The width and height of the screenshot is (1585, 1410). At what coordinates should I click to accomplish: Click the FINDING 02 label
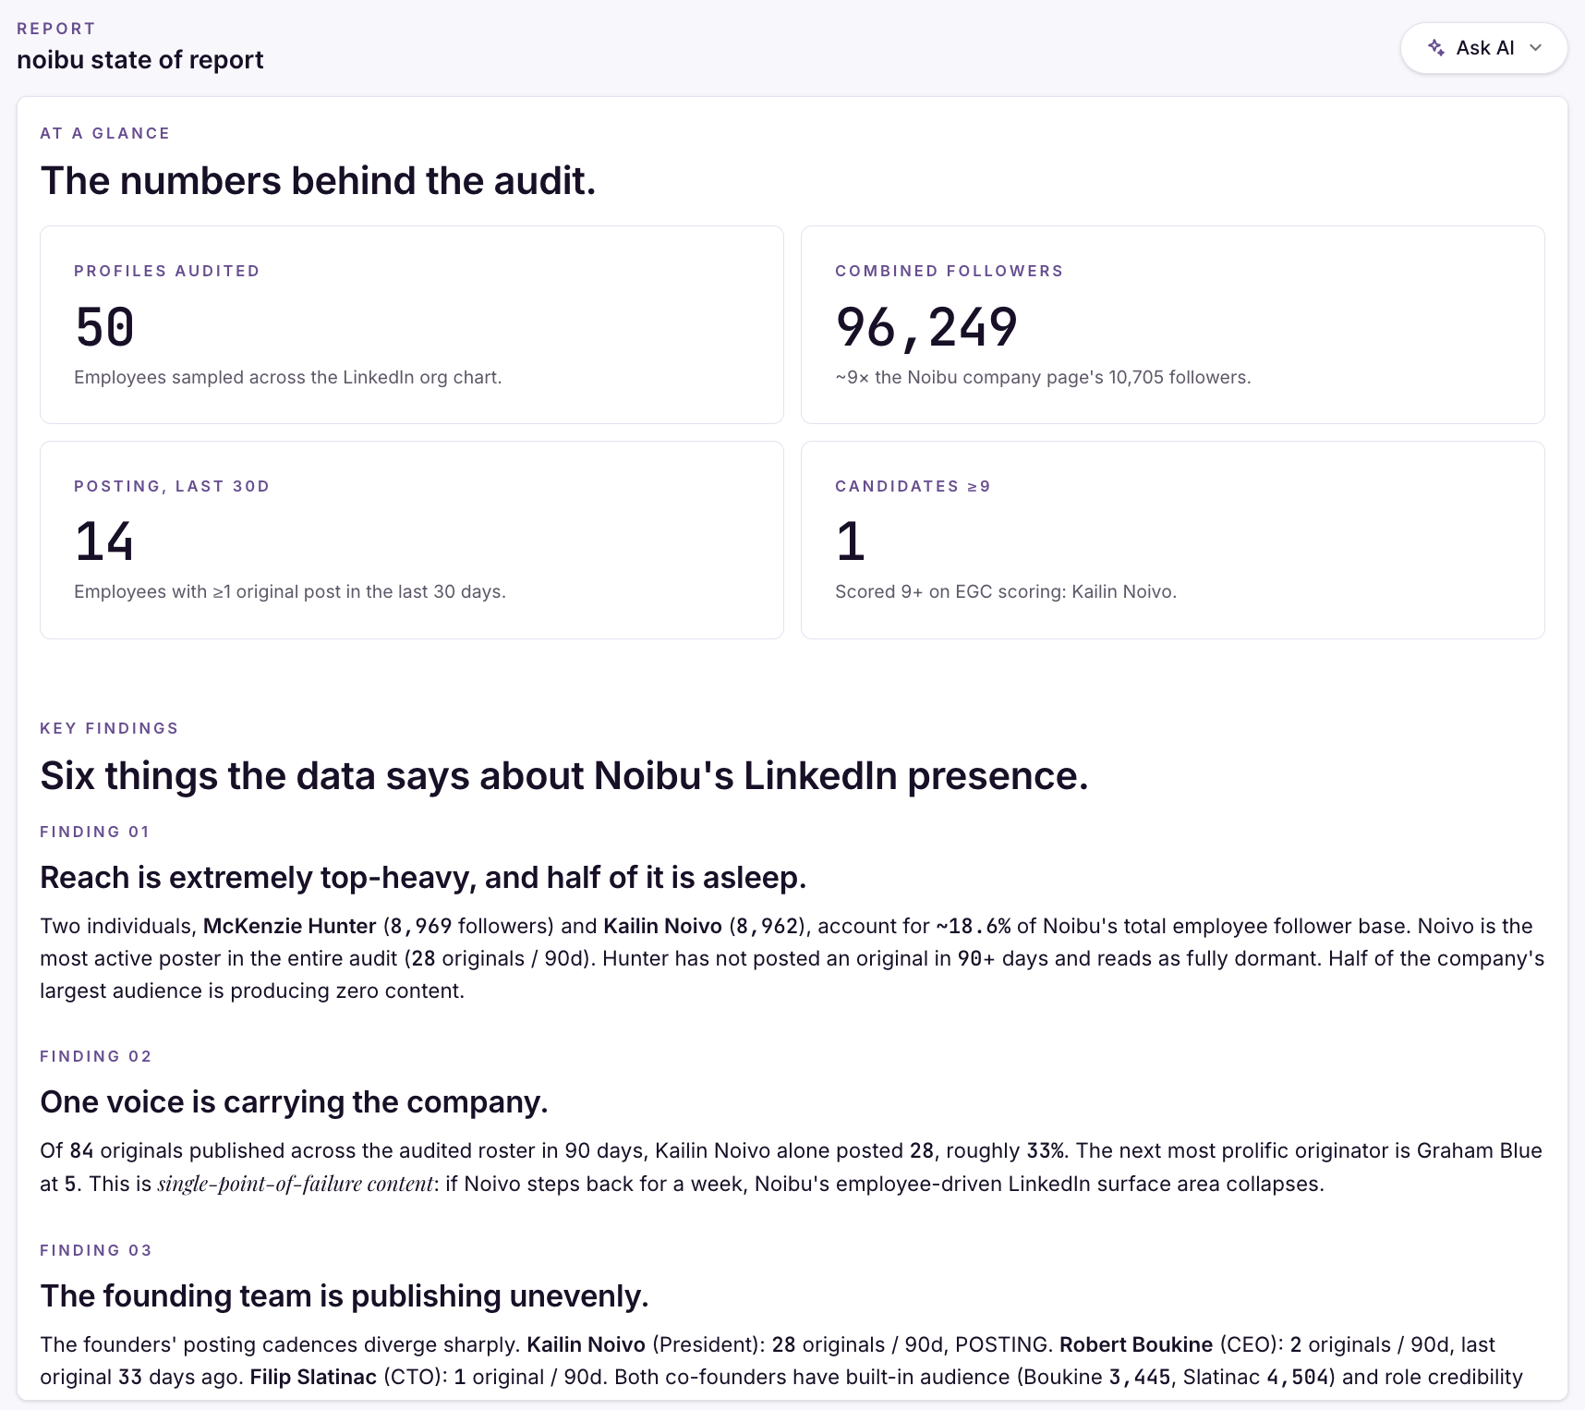click(x=95, y=1056)
